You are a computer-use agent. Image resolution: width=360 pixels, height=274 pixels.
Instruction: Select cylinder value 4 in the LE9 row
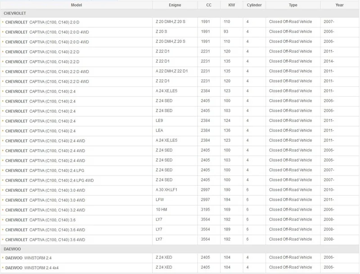click(x=247, y=120)
